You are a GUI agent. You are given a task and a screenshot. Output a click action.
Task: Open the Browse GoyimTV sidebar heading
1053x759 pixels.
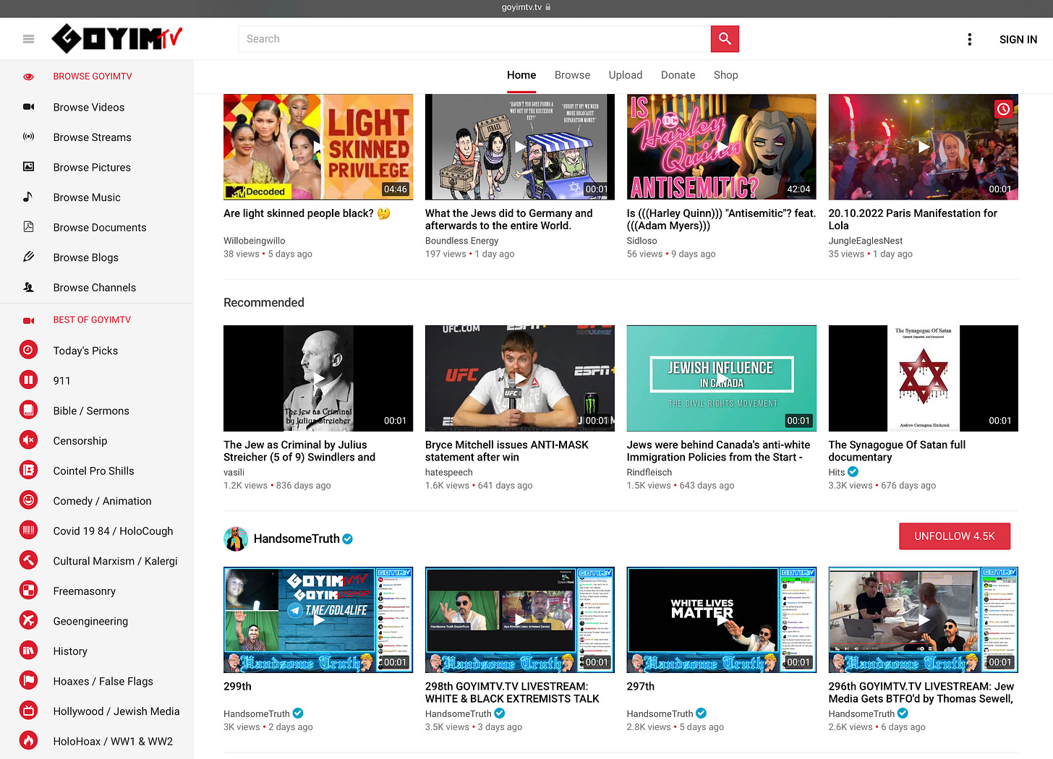click(x=93, y=76)
